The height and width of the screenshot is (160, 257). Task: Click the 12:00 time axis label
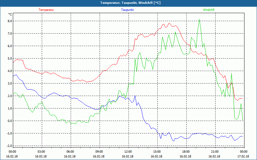(128, 152)
